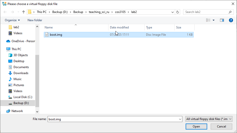Click the boot.img disc image icon
Screen dimensions: 237x133
[x=47, y=35]
